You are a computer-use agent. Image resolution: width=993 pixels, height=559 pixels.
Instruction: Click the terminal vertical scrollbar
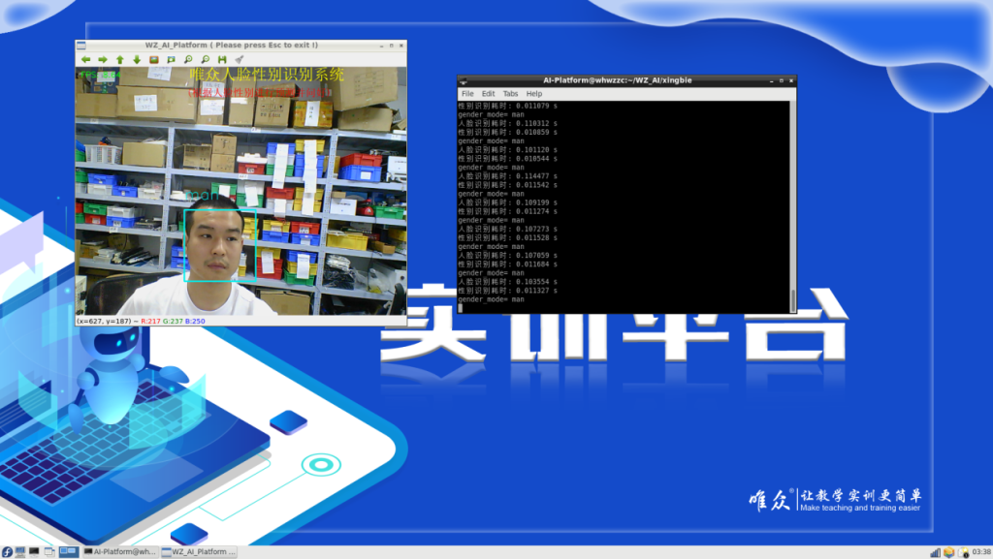tap(793, 206)
